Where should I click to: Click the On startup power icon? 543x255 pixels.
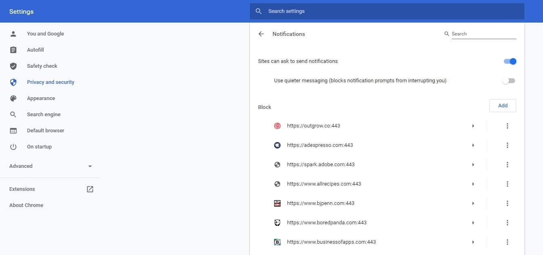13,146
